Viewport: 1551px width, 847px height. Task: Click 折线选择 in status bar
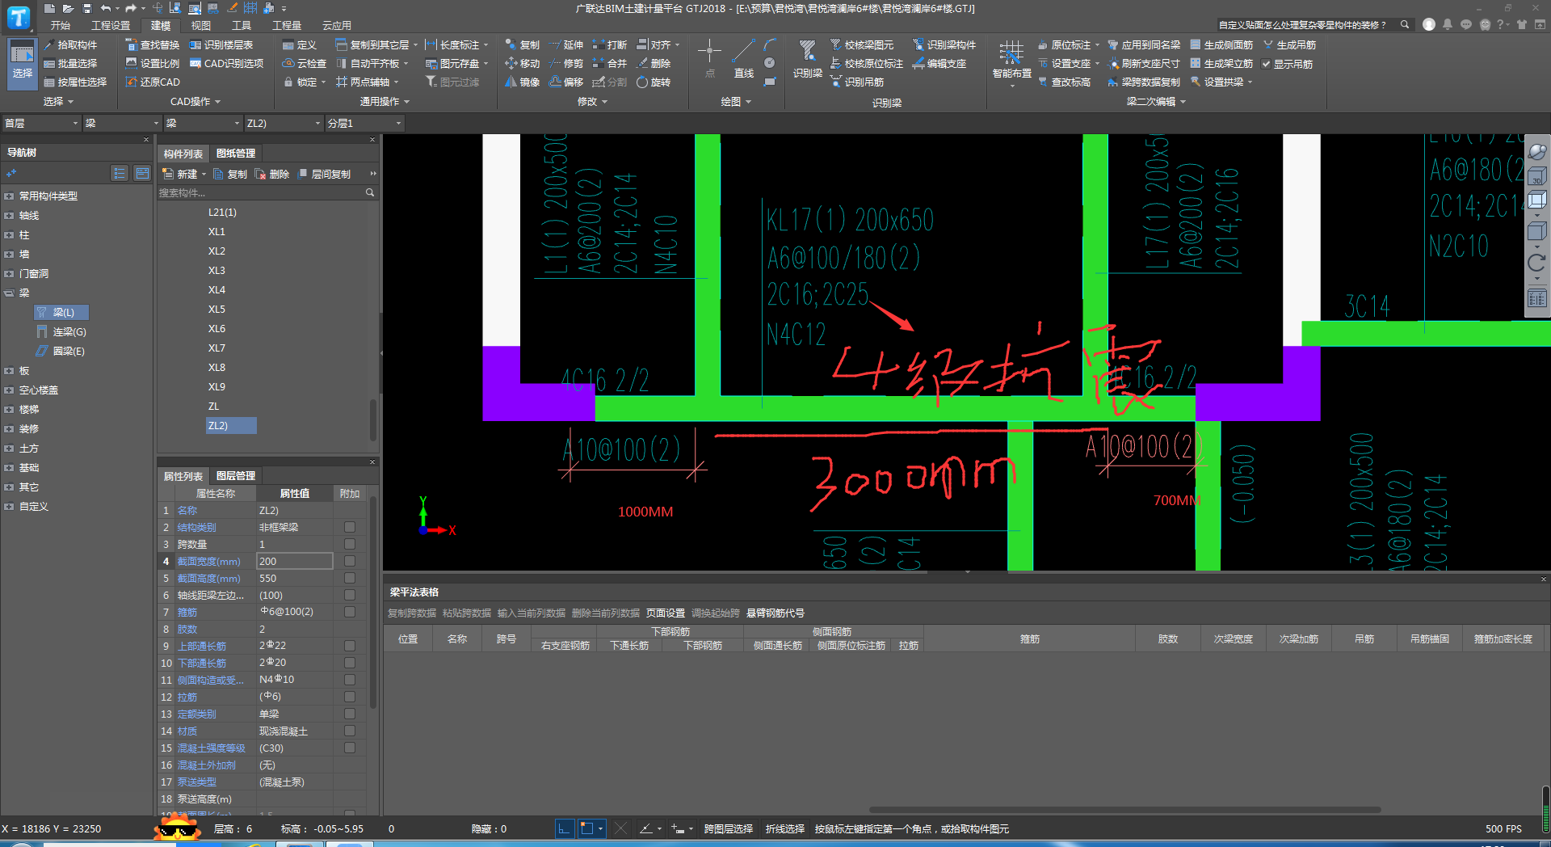[785, 829]
